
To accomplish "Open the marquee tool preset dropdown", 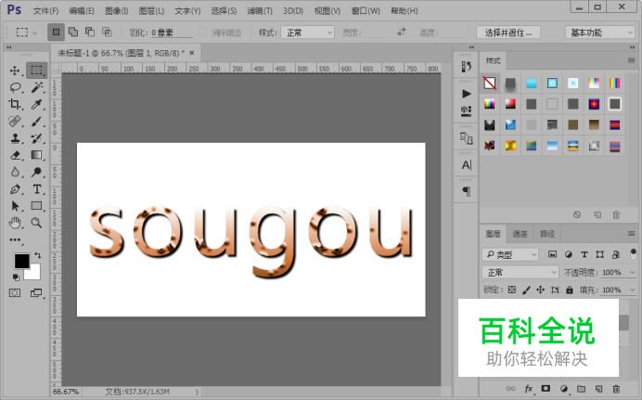I will tap(27, 32).
